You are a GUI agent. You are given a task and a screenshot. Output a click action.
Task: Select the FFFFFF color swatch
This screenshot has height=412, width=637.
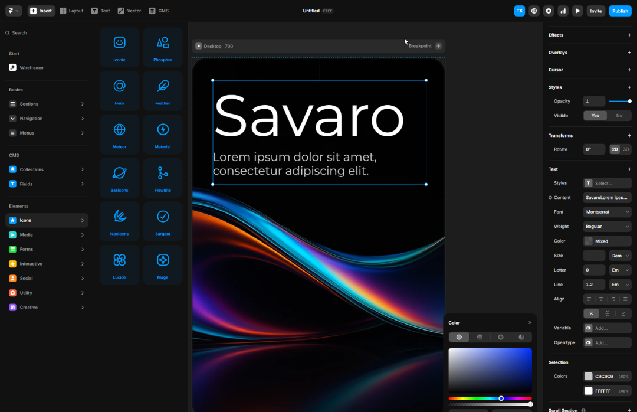click(588, 390)
